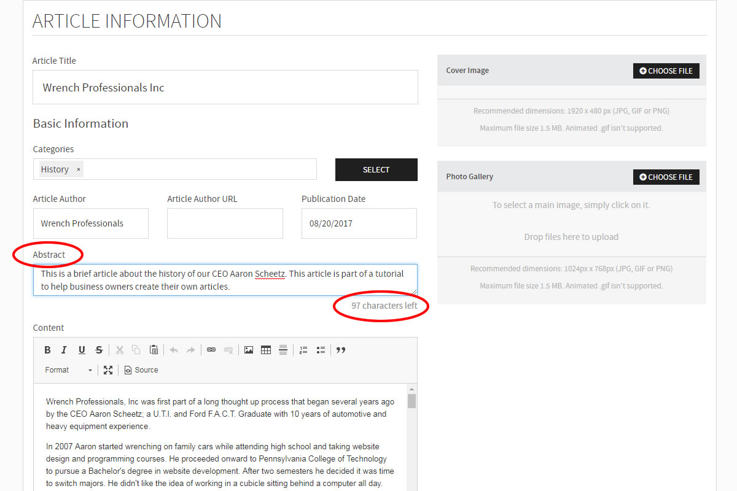Click the Cover Image recommended dimensions text
The height and width of the screenshot is (491, 737).
pyautogui.click(x=571, y=111)
